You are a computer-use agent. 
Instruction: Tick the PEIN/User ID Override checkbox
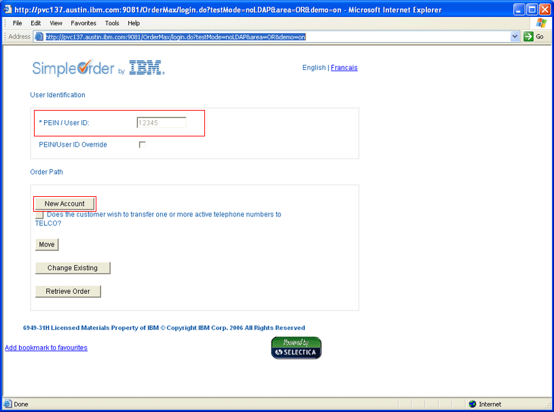(142, 145)
